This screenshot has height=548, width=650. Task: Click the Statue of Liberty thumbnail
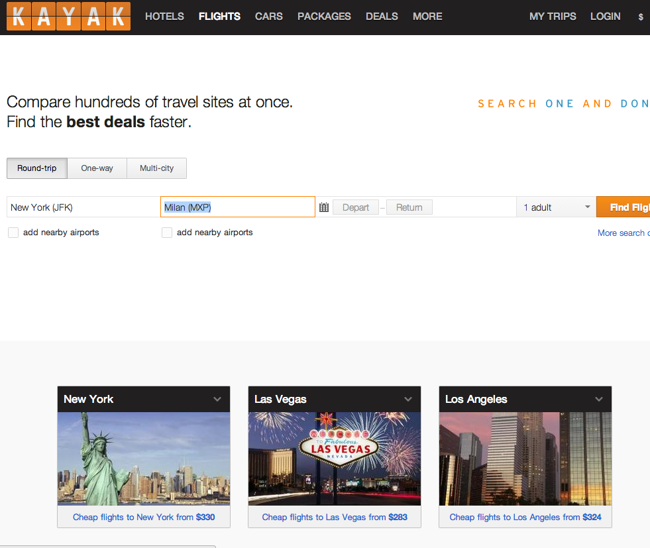click(x=144, y=459)
